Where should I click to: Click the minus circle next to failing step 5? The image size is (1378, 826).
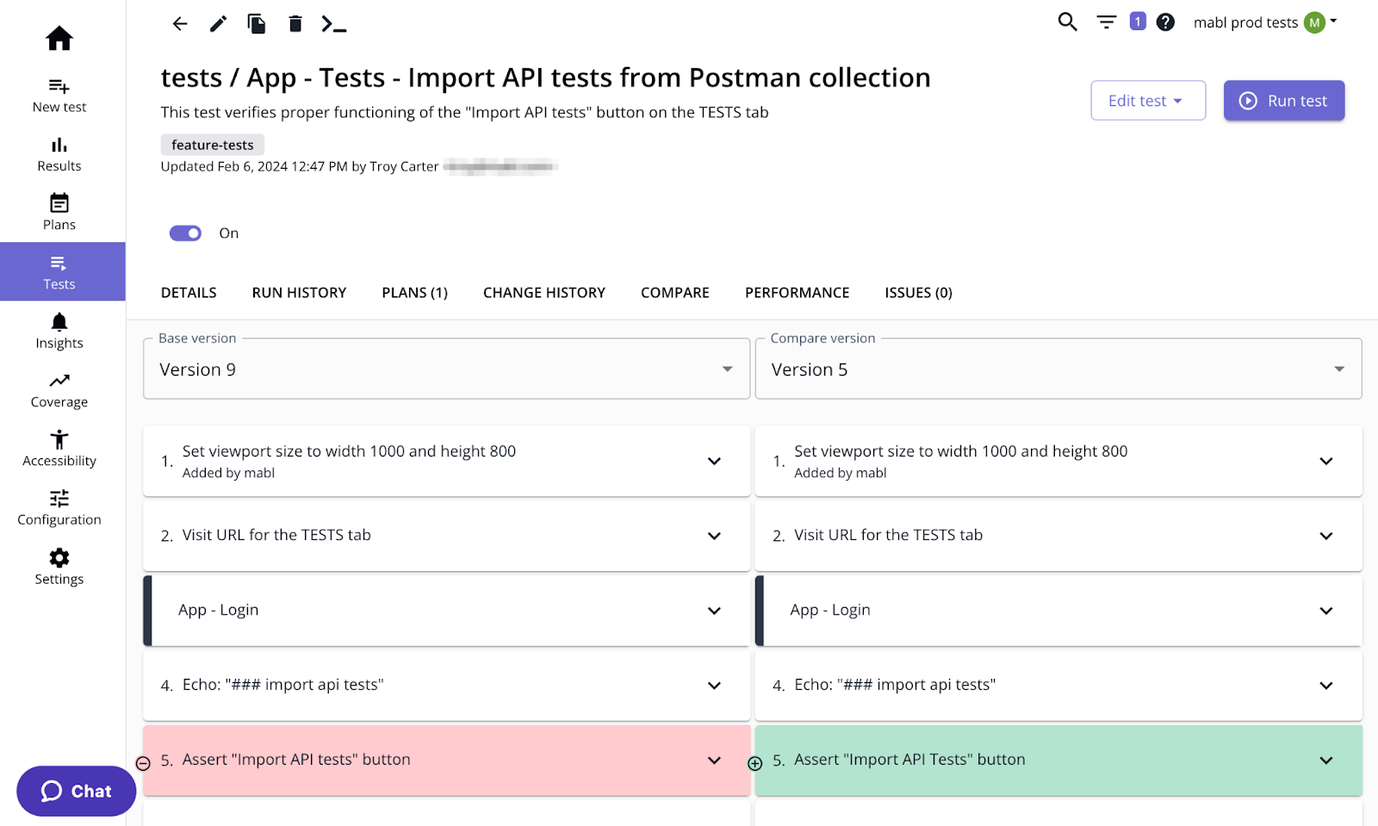pyautogui.click(x=143, y=761)
